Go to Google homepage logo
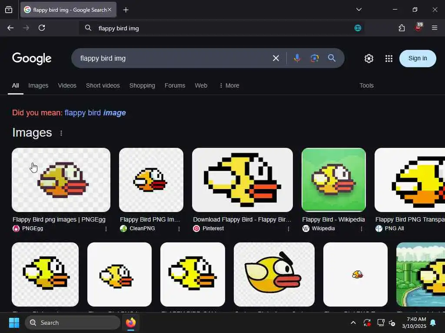The image size is (445, 333). (x=32, y=59)
